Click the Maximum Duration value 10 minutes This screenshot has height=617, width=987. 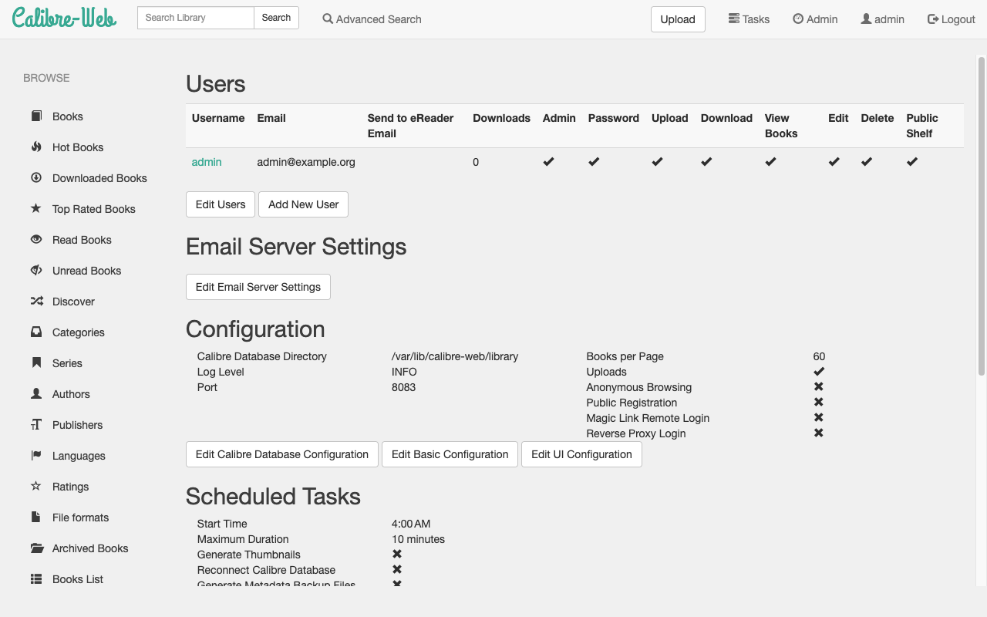point(418,539)
